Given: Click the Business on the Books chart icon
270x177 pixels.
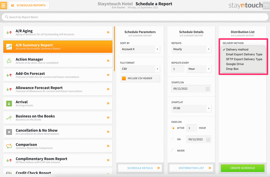Looking at the screenshot, I should (x=9, y=118).
